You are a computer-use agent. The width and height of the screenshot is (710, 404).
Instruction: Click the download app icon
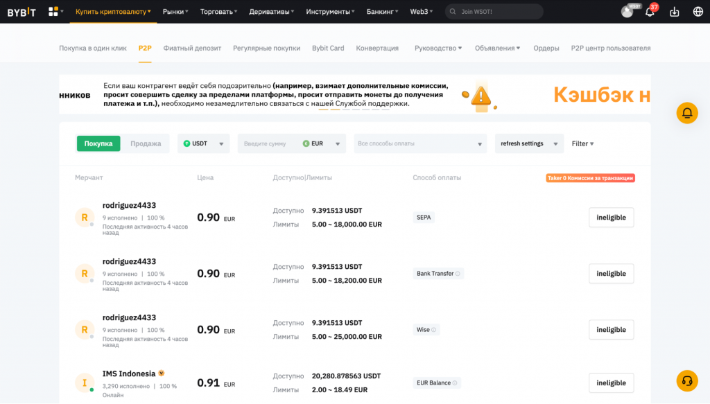click(x=674, y=11)
